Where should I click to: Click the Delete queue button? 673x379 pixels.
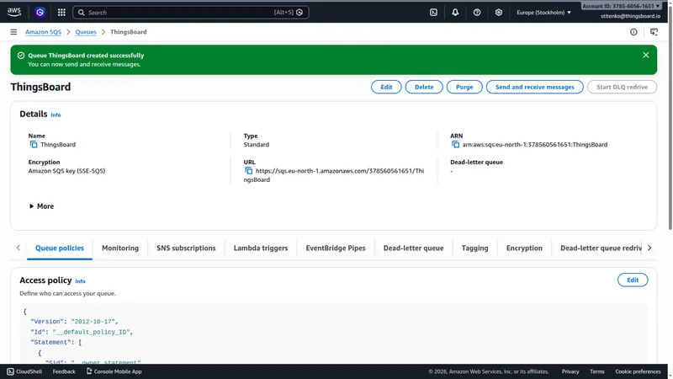[x=424, y=87]
